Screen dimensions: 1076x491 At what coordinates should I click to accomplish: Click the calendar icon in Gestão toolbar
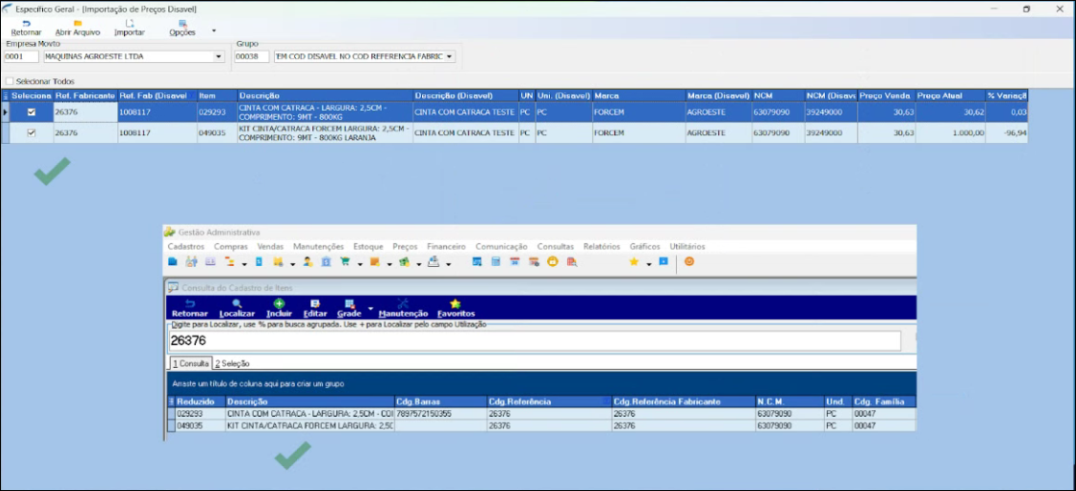coord(515,261)
